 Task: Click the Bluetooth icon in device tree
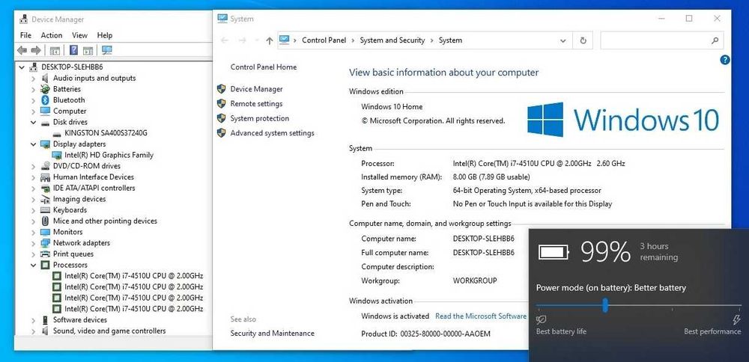click(x=46, y=100)
